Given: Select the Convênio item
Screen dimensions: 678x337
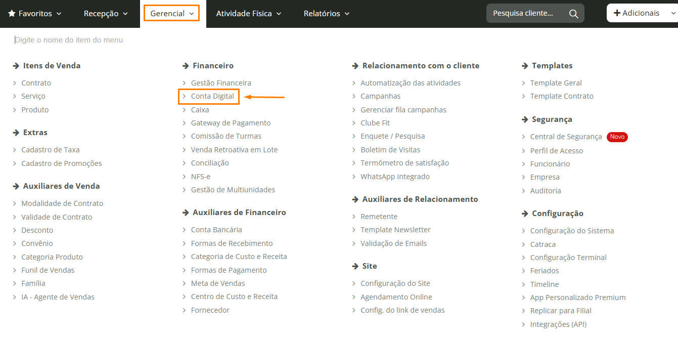Looking at the screenshot, I should (x=37, y=243).
